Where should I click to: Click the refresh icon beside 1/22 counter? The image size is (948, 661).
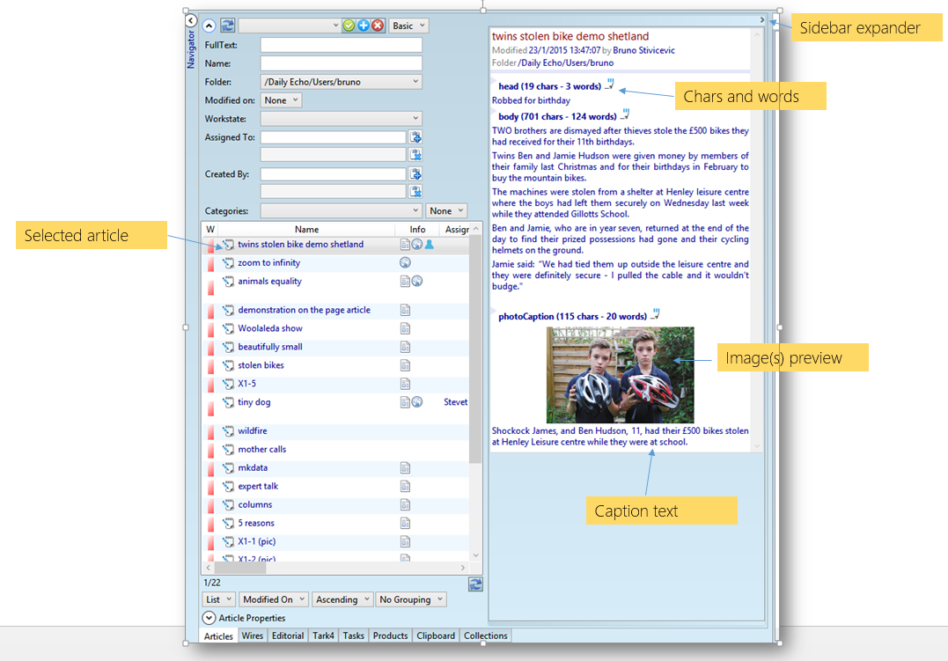[475, 584]
